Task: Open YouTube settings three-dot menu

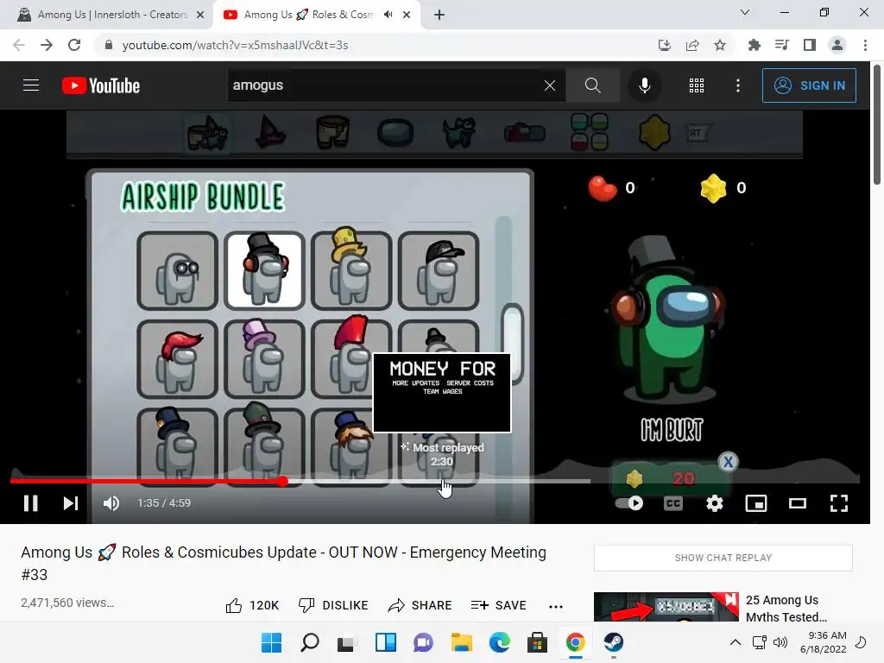Action: pyautogui.click(x=738, y=85)
